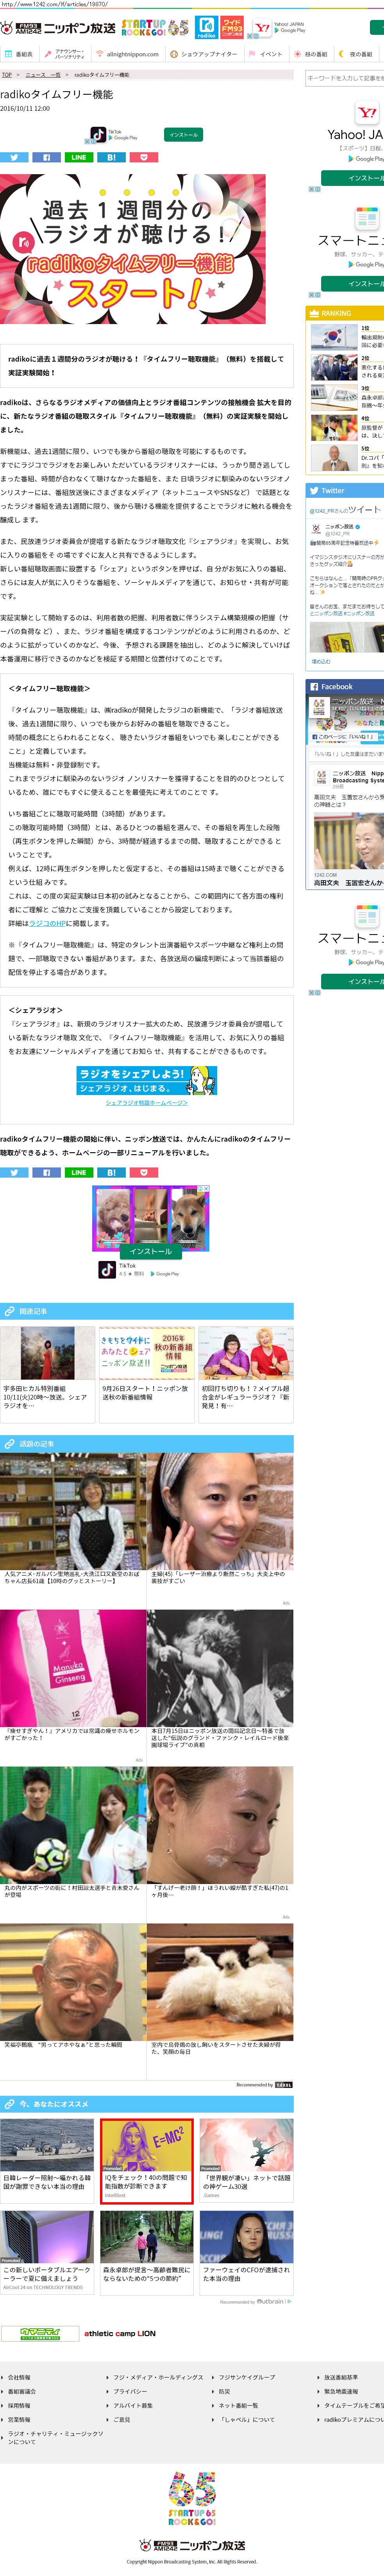Open the athletic camp LION banner
This screenshot has width=384, height=2576.
click(x=120, y=2333)
